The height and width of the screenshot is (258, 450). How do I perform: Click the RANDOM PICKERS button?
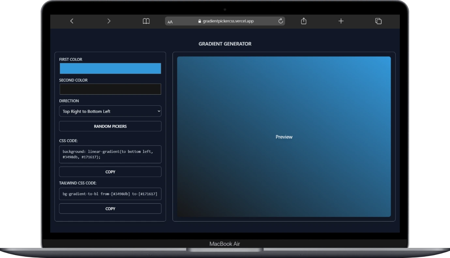110,126
